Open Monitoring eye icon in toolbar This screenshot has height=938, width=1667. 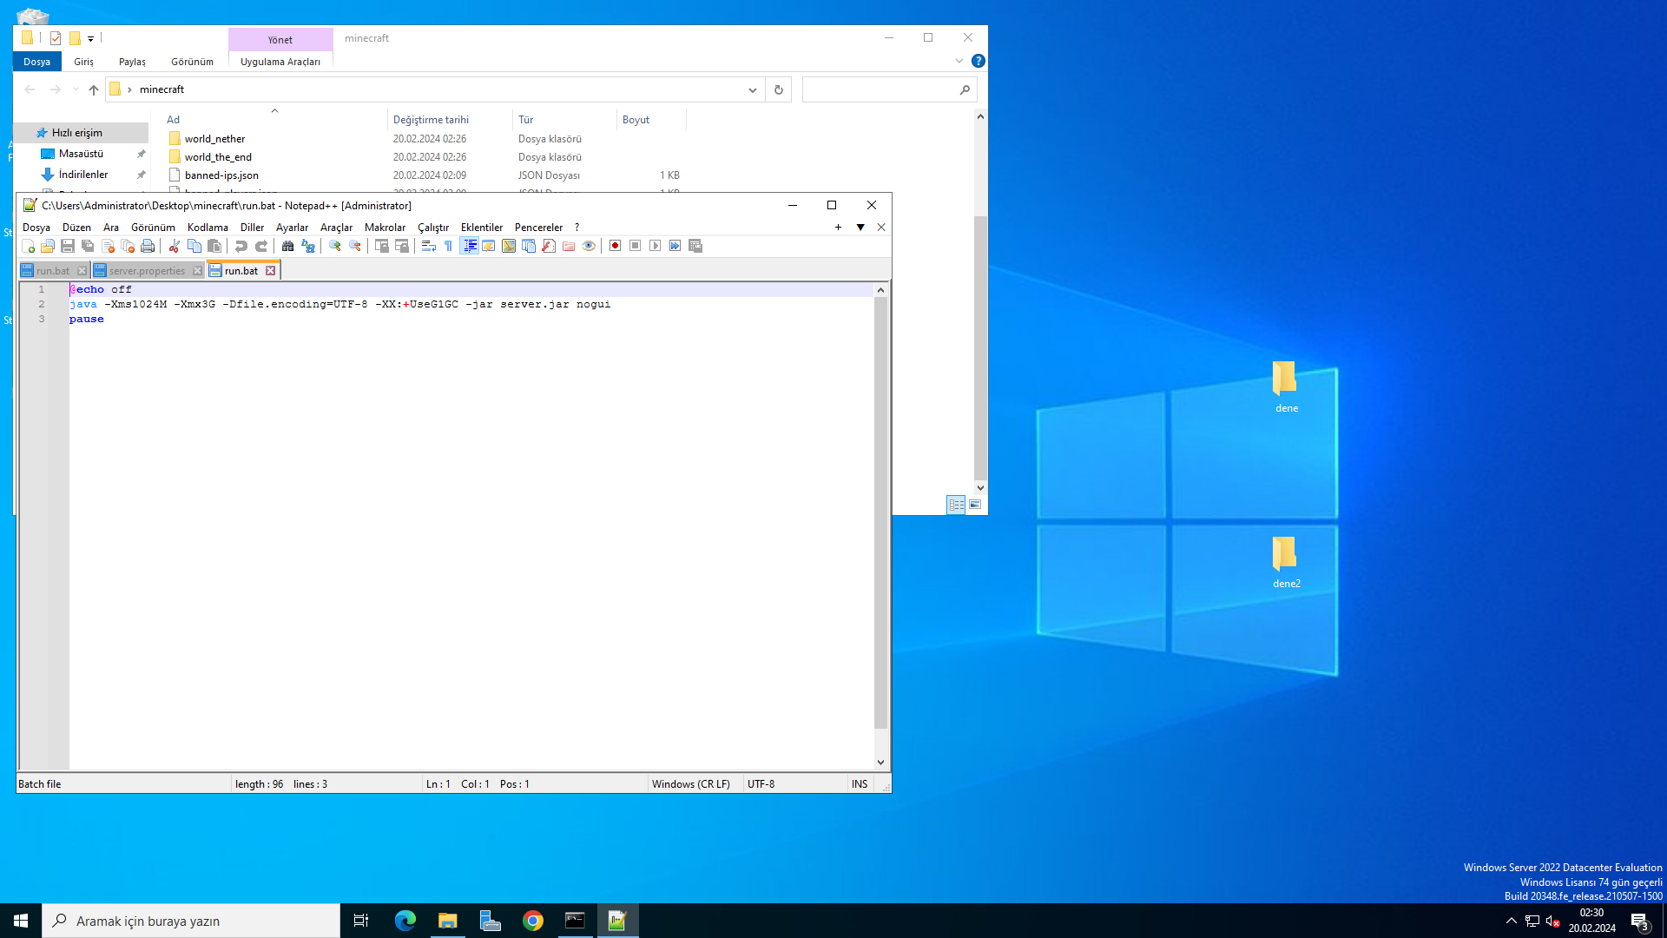click(x=589, y=247)
